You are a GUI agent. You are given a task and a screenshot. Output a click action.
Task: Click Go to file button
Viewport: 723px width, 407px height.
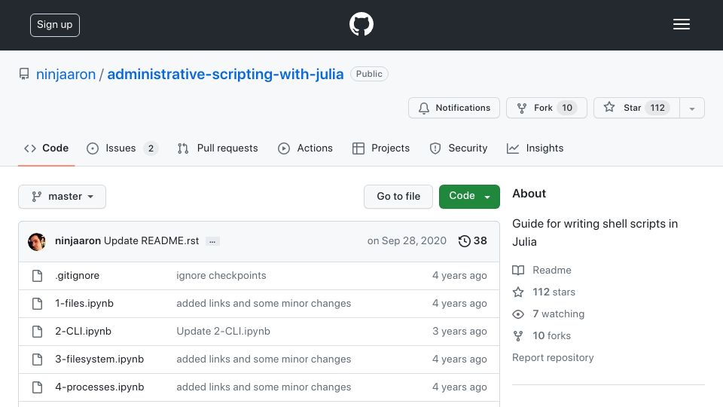tap(398, 197)
